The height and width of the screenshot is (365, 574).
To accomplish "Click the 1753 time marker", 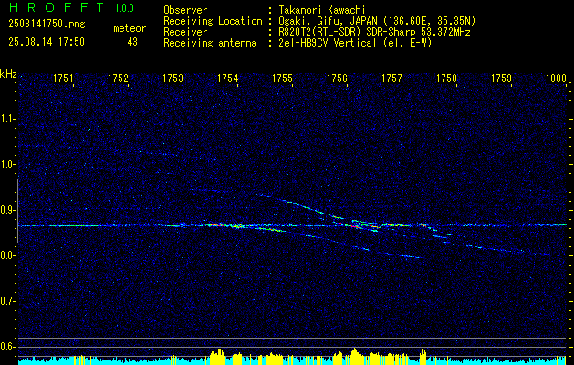I will [x=172, y=78].
